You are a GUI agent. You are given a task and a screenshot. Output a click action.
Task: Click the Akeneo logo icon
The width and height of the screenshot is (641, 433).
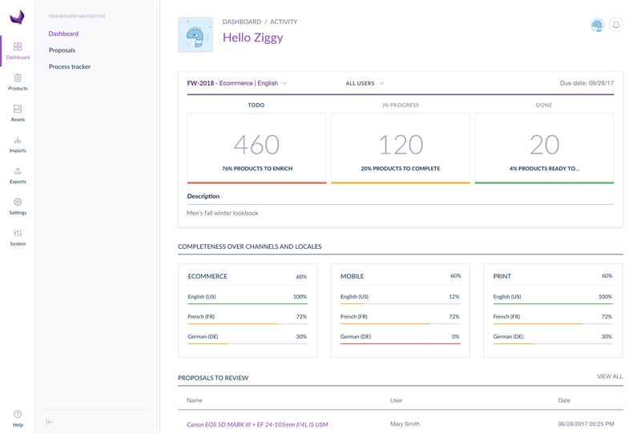tap(18, 16)
